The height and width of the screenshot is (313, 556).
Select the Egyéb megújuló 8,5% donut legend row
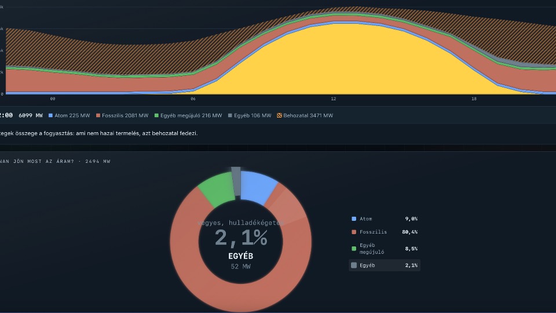coord(385,249)
